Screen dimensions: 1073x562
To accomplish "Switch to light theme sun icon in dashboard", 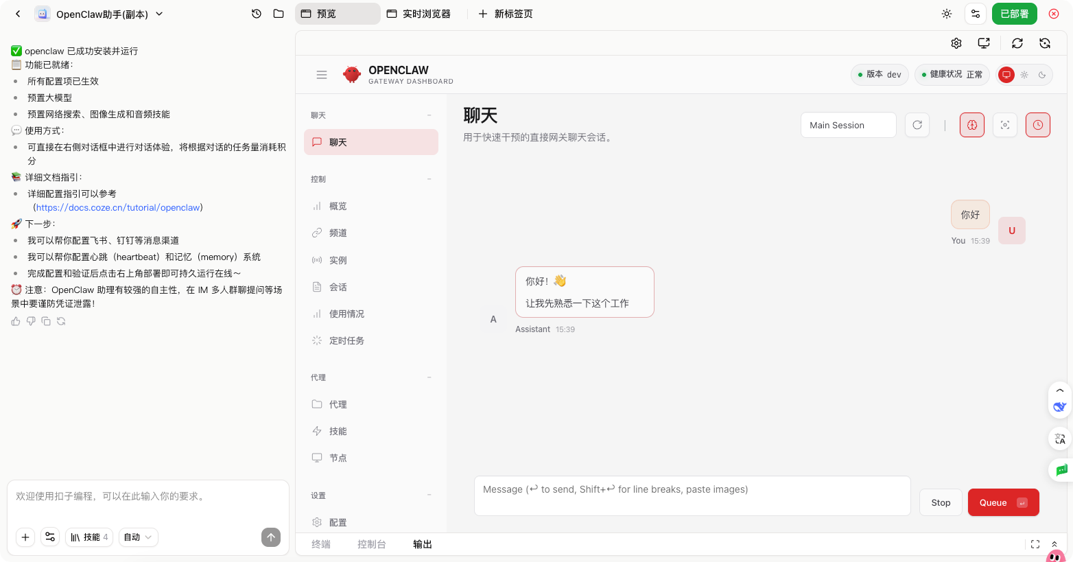I will 1024,75.
